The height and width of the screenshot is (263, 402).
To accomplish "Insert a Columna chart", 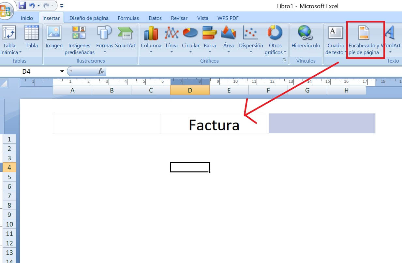I will coord(151,40).
